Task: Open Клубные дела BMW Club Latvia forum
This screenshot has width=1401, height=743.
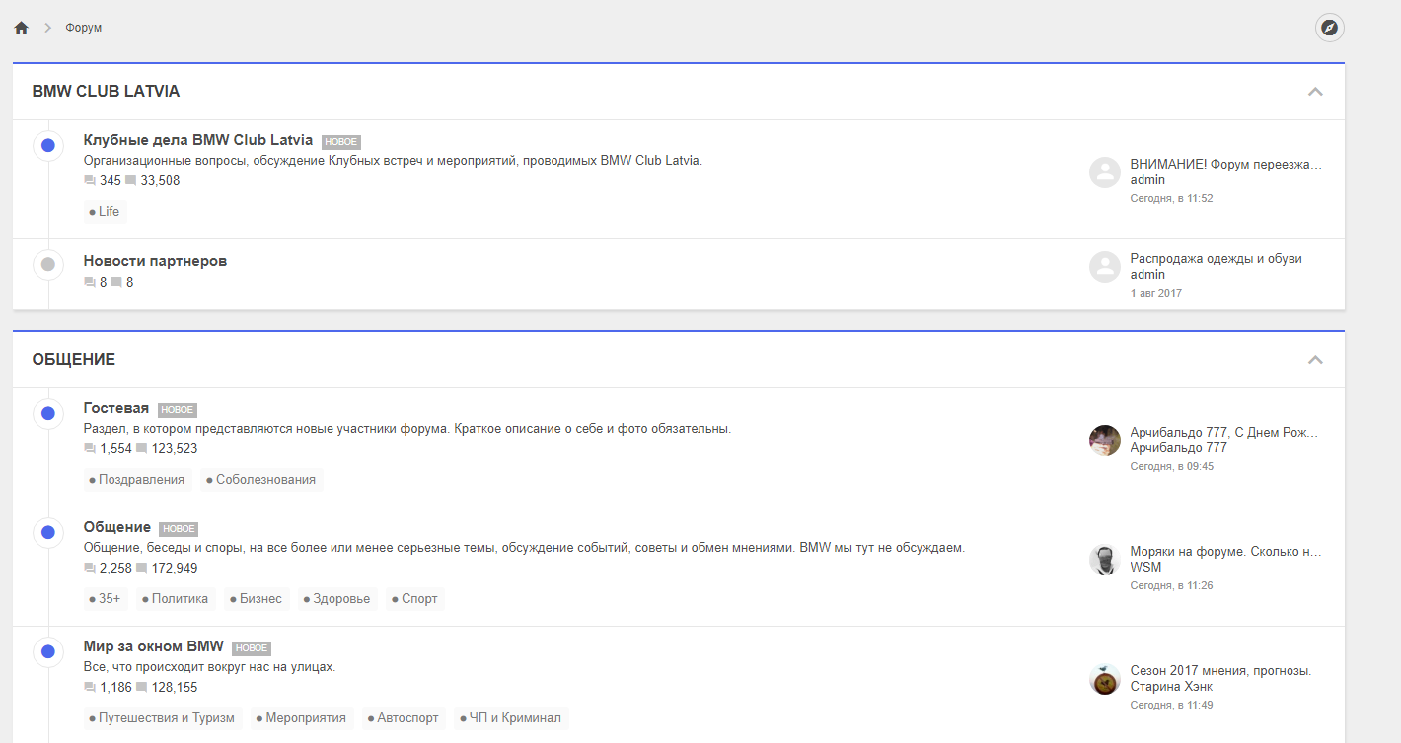Action: [197, 140]
